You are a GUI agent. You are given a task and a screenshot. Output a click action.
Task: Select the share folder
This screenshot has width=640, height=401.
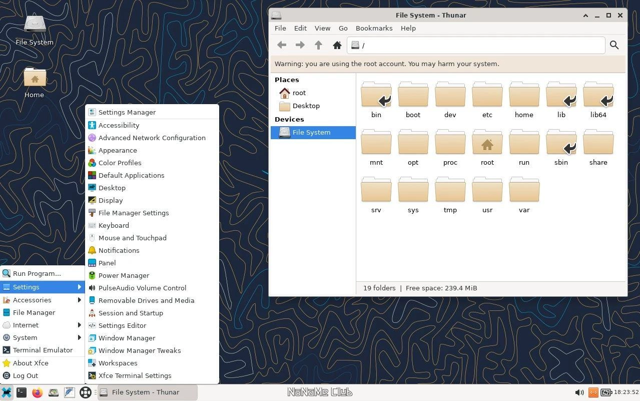(598, 148)
